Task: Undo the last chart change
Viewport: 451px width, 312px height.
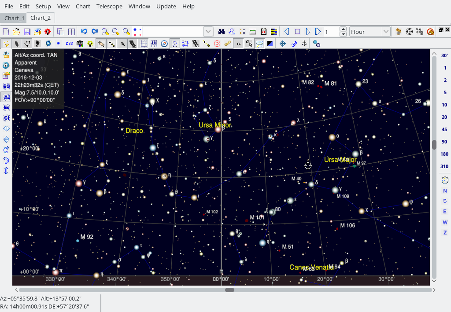Action: point(84,32)
